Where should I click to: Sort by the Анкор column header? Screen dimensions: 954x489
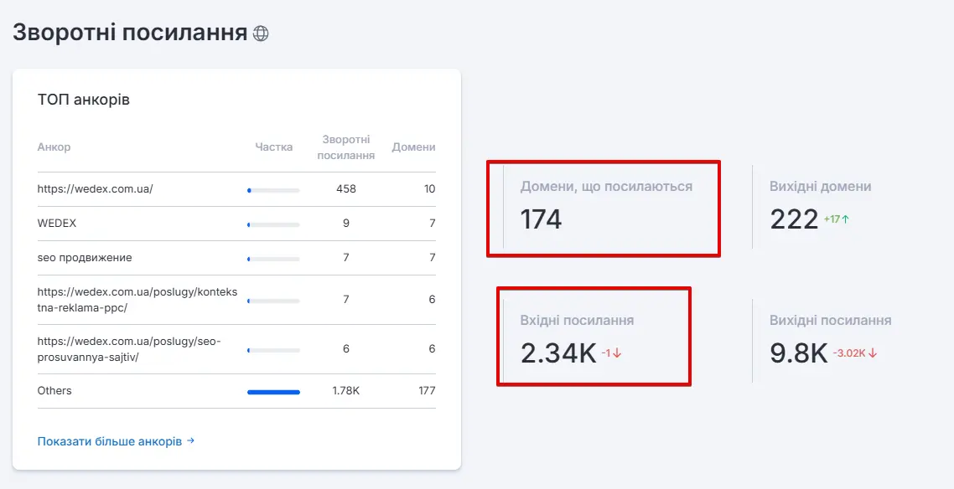point(54,147)
